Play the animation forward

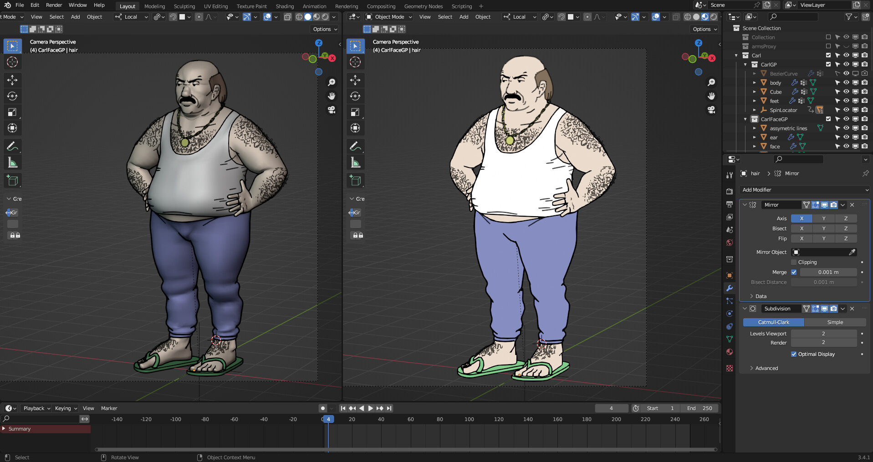(x=370, y=408)
